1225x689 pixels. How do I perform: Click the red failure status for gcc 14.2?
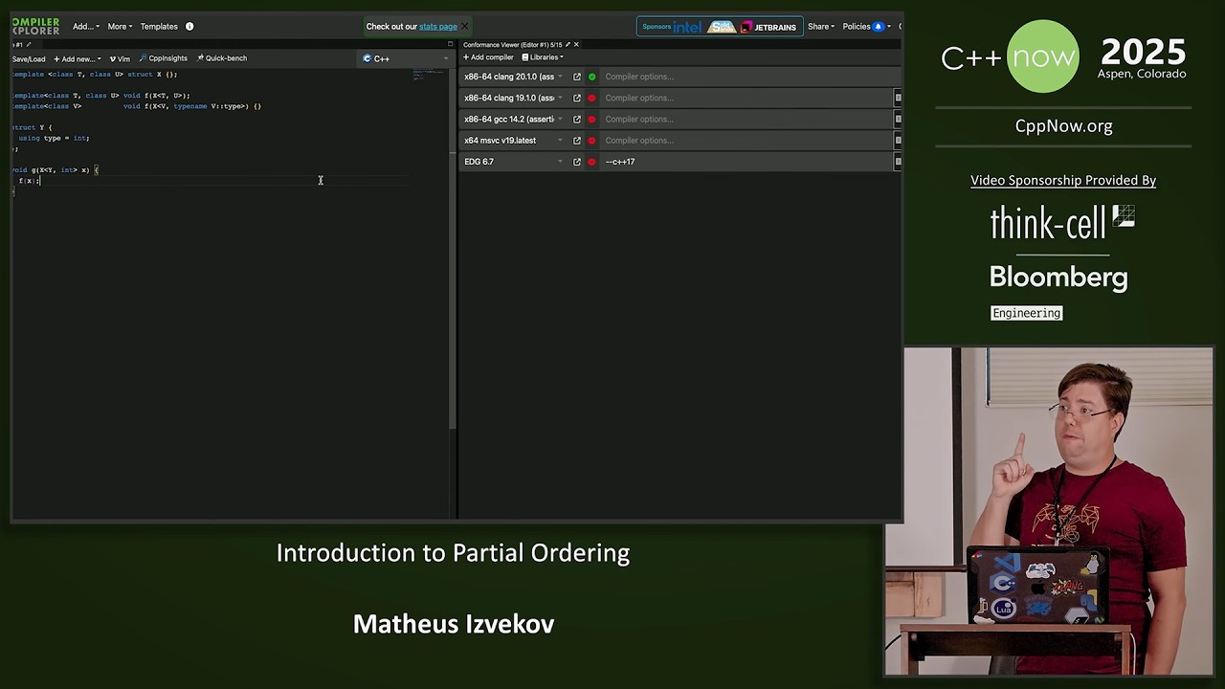pos(591,119)
